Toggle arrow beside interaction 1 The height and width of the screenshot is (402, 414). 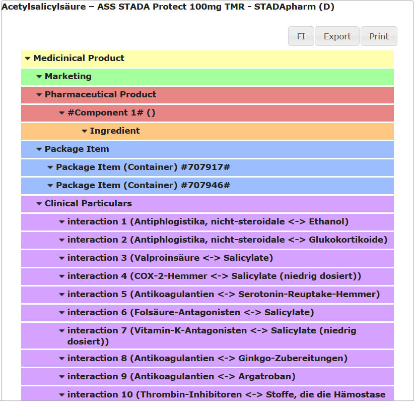[62, 222]
